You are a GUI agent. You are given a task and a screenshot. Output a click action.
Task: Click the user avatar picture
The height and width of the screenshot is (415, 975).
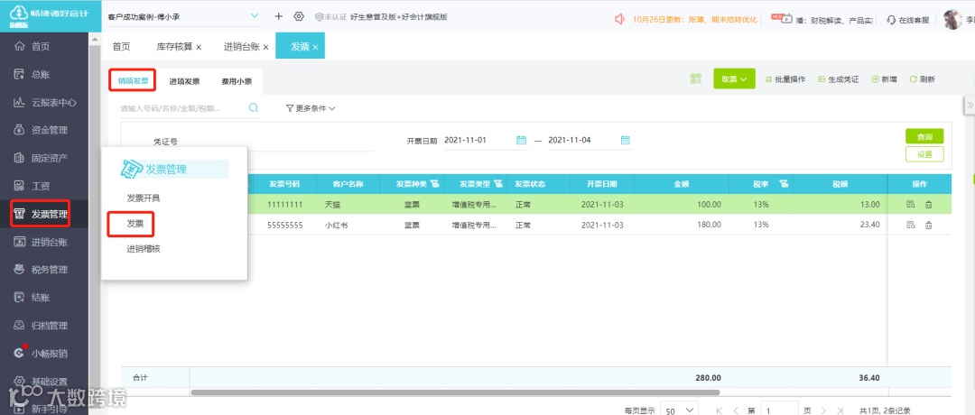pos(952,20)
